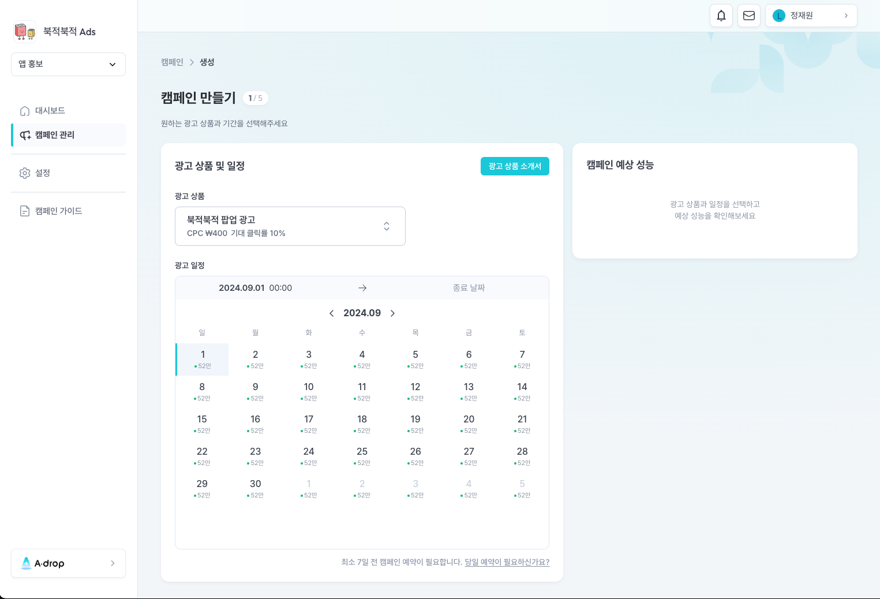This screenshot has height=599, width=880.
Task: Click the 2024.09 month label
Action: pos(362,313)
